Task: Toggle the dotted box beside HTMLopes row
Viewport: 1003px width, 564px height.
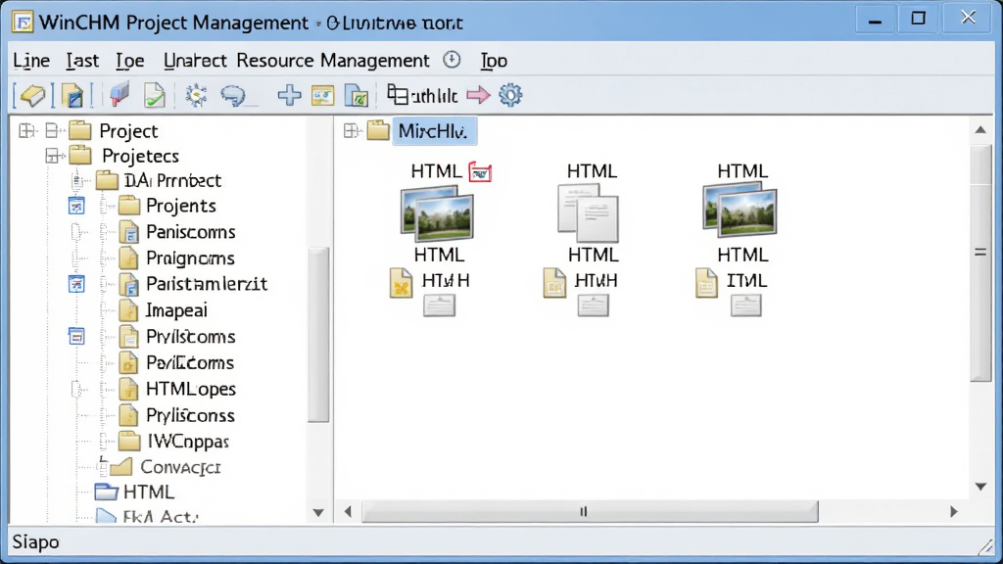Action: (76, 389)
